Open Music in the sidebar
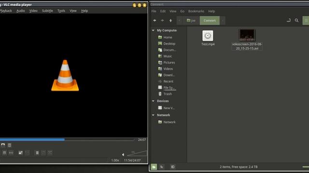Screen dimensions: 309x173 165,56
